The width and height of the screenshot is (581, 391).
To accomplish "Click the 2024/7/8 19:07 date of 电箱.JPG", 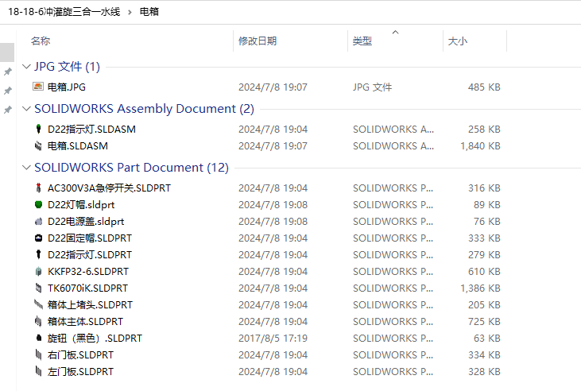I will click(273, 87).
